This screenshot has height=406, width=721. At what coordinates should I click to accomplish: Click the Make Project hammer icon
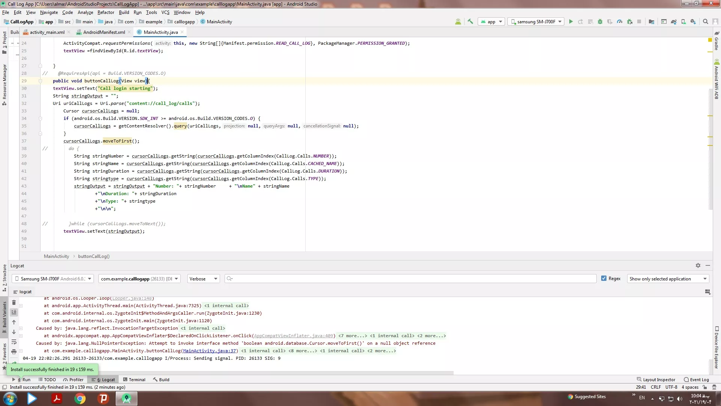tap(470, 22)
